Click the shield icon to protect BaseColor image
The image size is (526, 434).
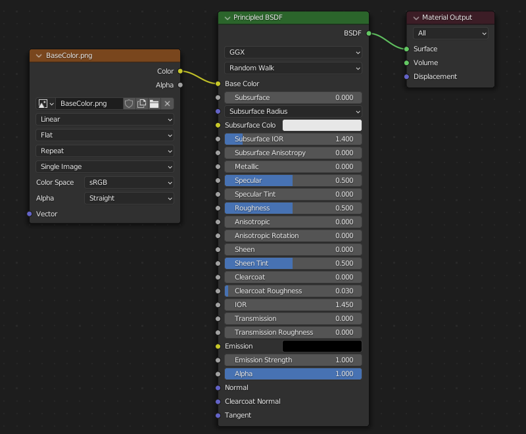[x=129, y=103]
